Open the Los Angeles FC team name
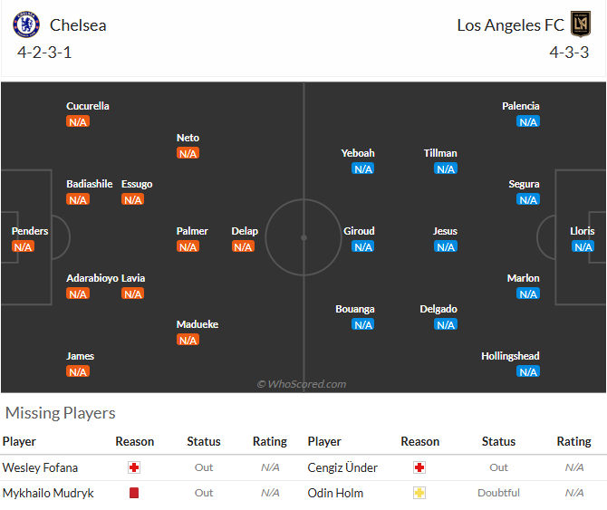Image resolution: width=607 pixels, height=510 pixels. (x=511, y=25)
